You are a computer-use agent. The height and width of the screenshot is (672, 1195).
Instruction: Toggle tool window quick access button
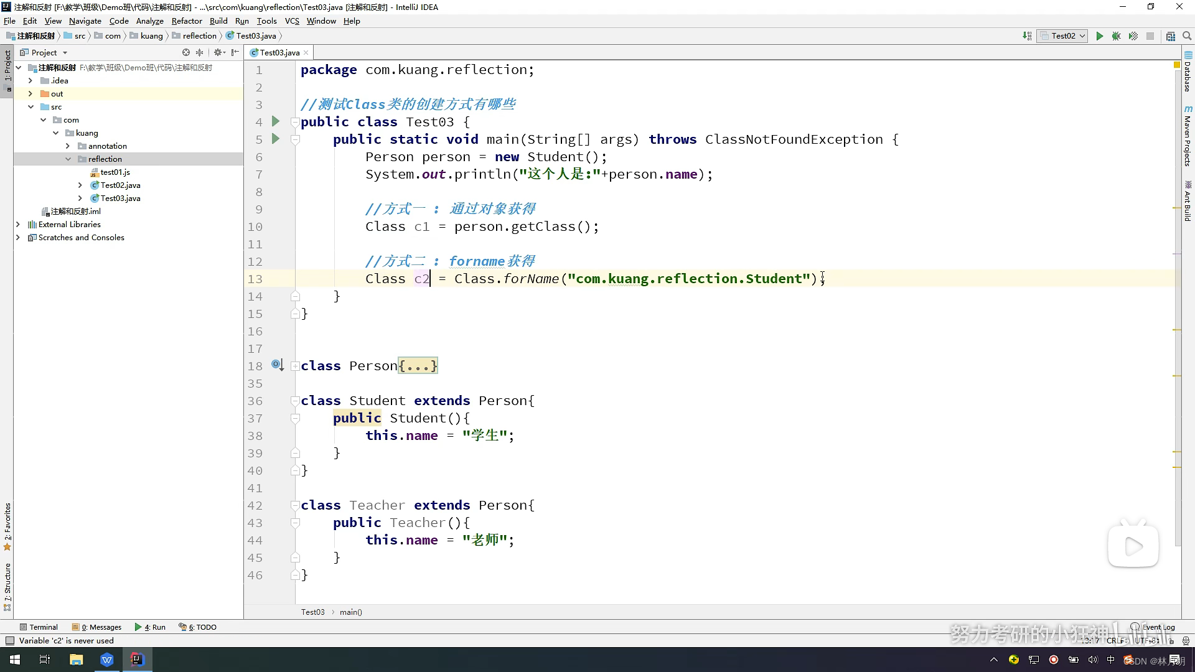coord(9,641)
